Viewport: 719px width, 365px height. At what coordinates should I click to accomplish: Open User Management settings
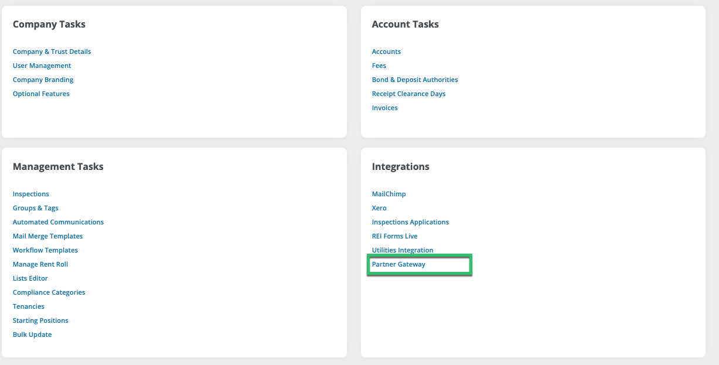click(x=42, y=66)
